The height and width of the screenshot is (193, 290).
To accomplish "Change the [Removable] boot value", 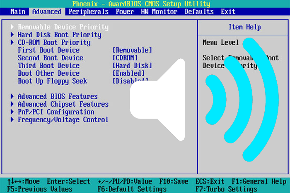I will 132,50.
